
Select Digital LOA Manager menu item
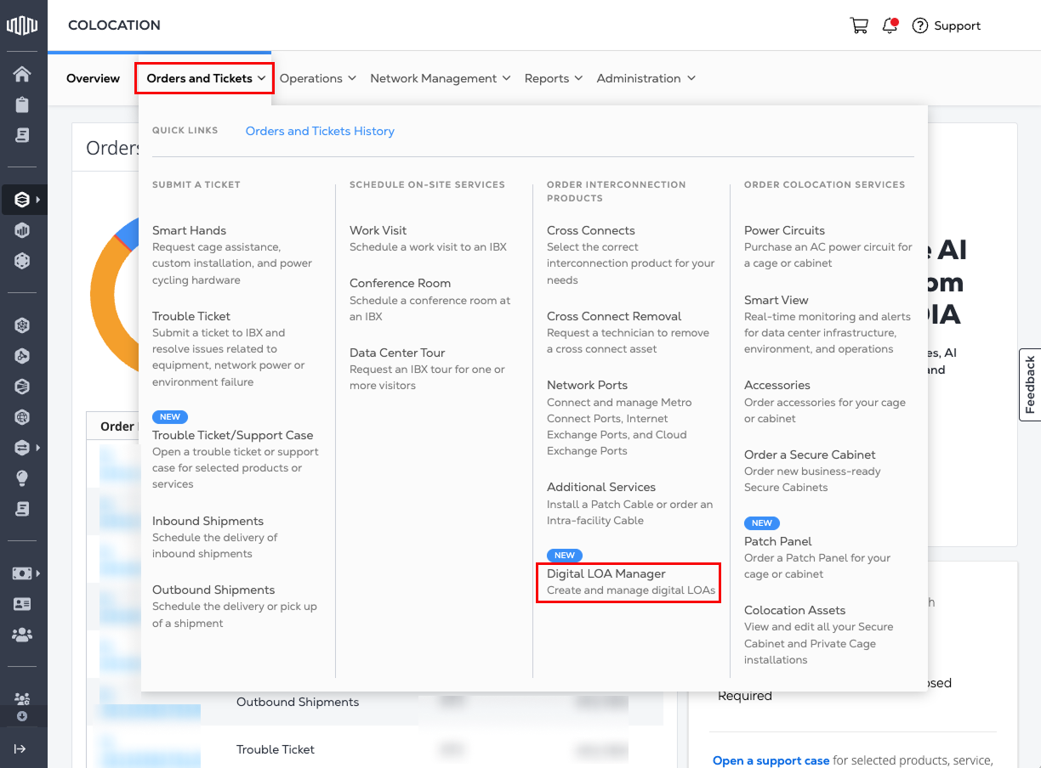606,574
